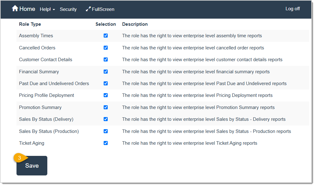Disable Sales By Status (Production) selection
The image size is (315, 186).
[x=106, y=131]
